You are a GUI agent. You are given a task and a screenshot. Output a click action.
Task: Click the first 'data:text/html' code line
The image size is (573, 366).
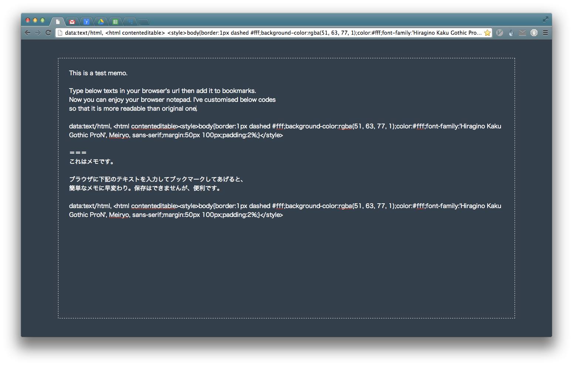(x=285, y=126)
